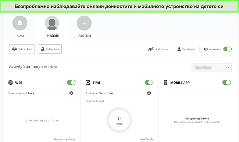Click the WEB globe icon

11,83
